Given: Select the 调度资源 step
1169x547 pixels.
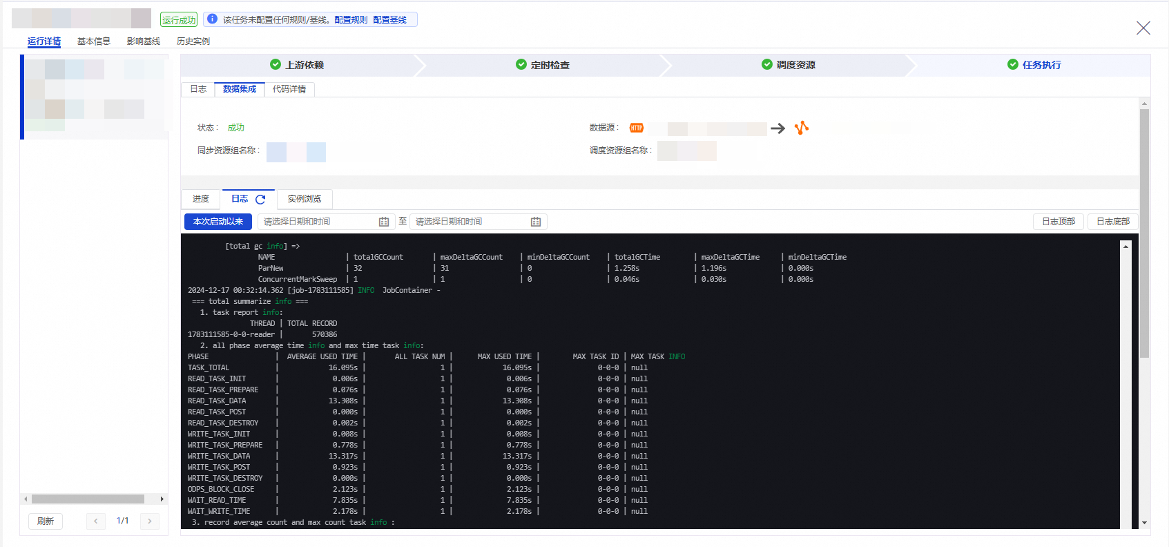Looking at the screenshot, I should (x=789, y=65).
